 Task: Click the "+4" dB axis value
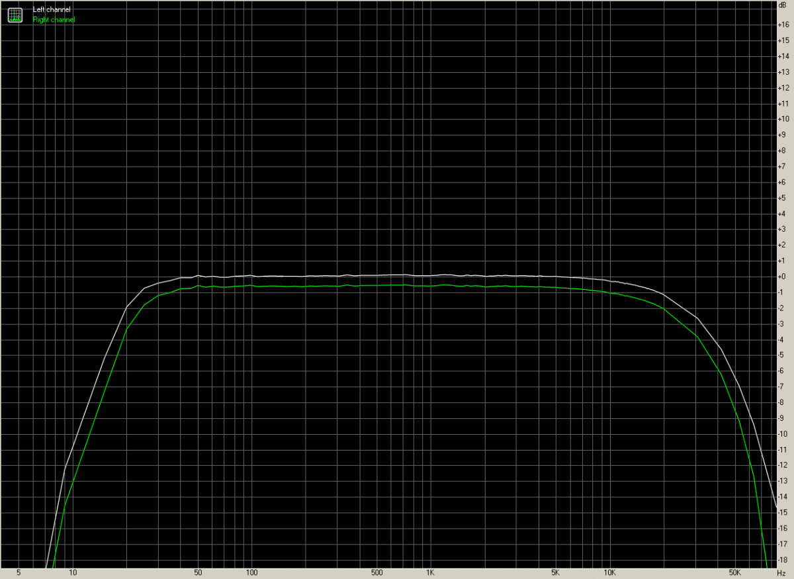click(783, 214)
